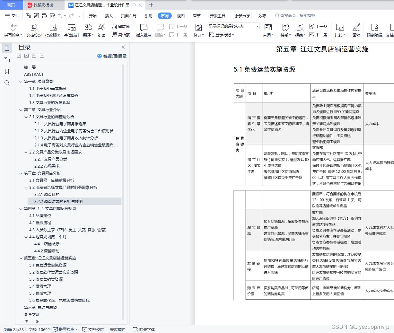The image size is (394, 333).
Task: Collapse 2.2 文具产品分类以及市场需求 node
Action: [26, 152]
